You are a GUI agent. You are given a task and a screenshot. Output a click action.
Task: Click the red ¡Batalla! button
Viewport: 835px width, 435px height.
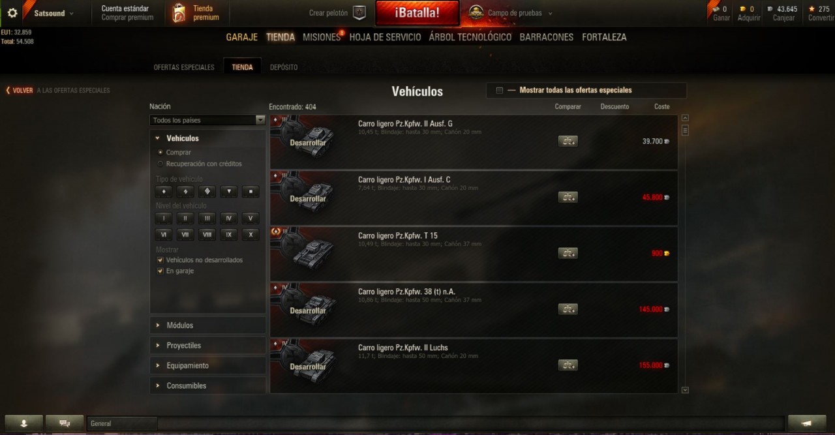[x=417, y=13]
